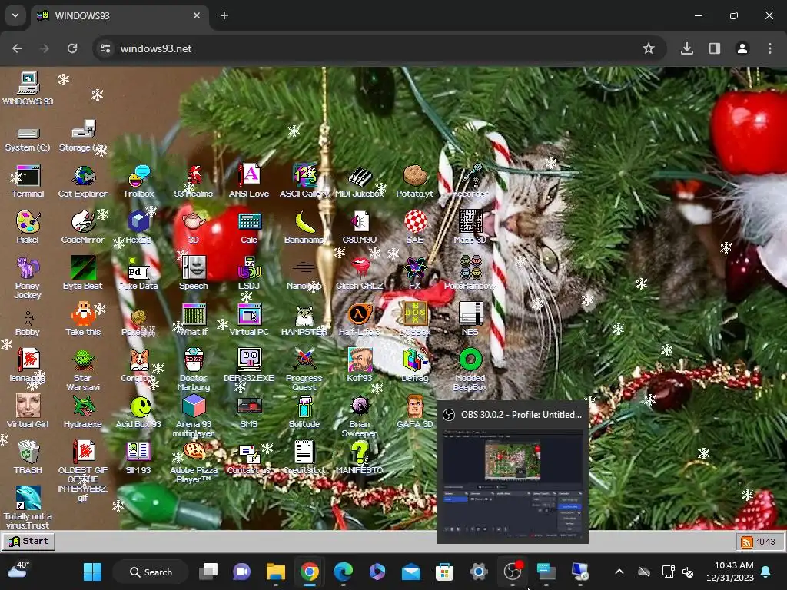The height and width of the screenshot is (590, 787).
Task: Open Chrome three-dot menu
Action: [770, 48]
